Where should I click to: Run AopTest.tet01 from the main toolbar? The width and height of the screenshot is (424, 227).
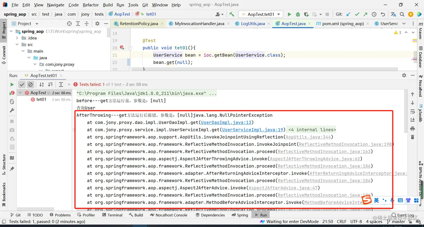click(x=289, y=14)
